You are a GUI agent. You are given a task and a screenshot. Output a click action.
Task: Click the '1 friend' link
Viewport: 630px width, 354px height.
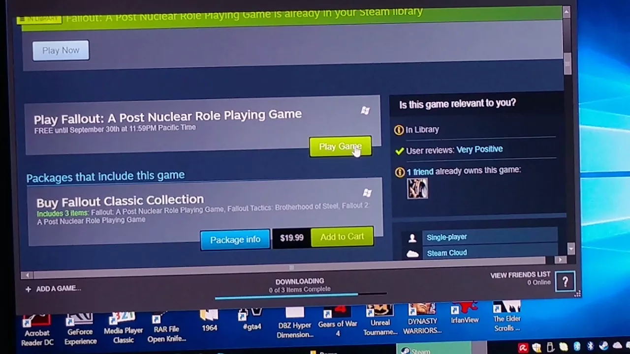coord(420,172)
